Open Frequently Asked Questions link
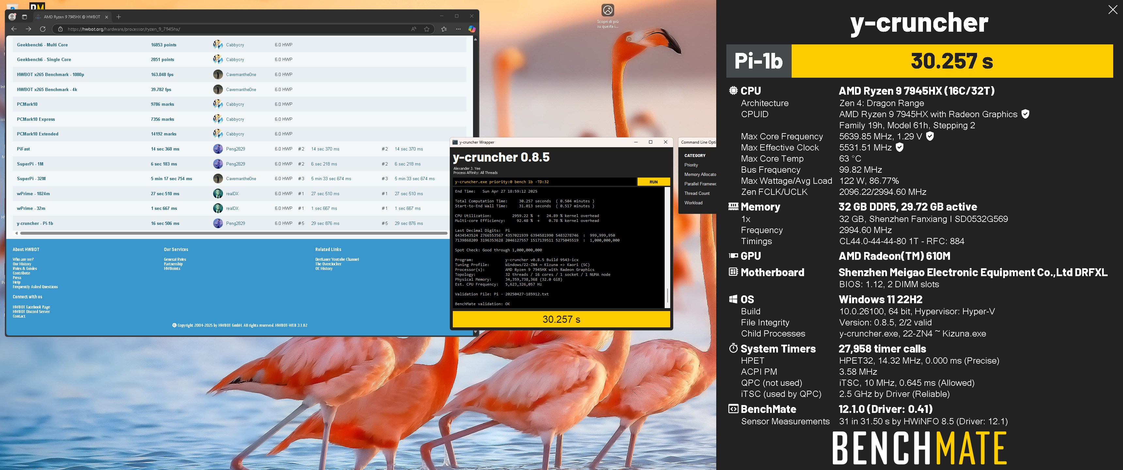 tap(35, 287)
